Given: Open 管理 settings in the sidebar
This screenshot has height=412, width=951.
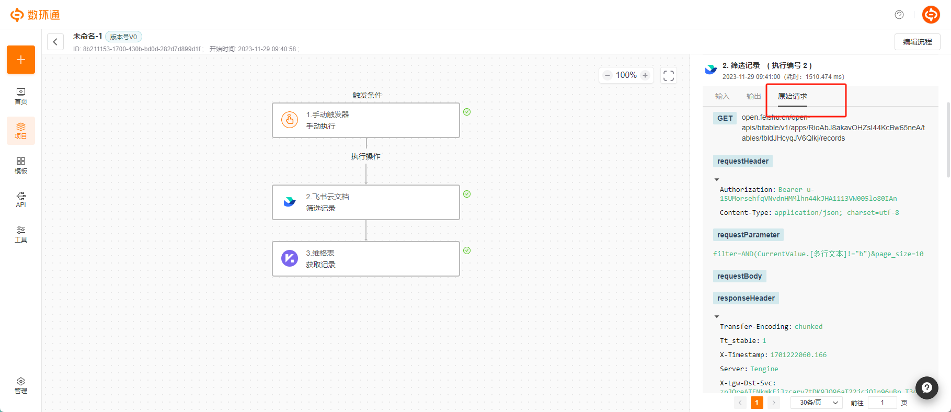Looking at the screenshot, I should (21, 386).
